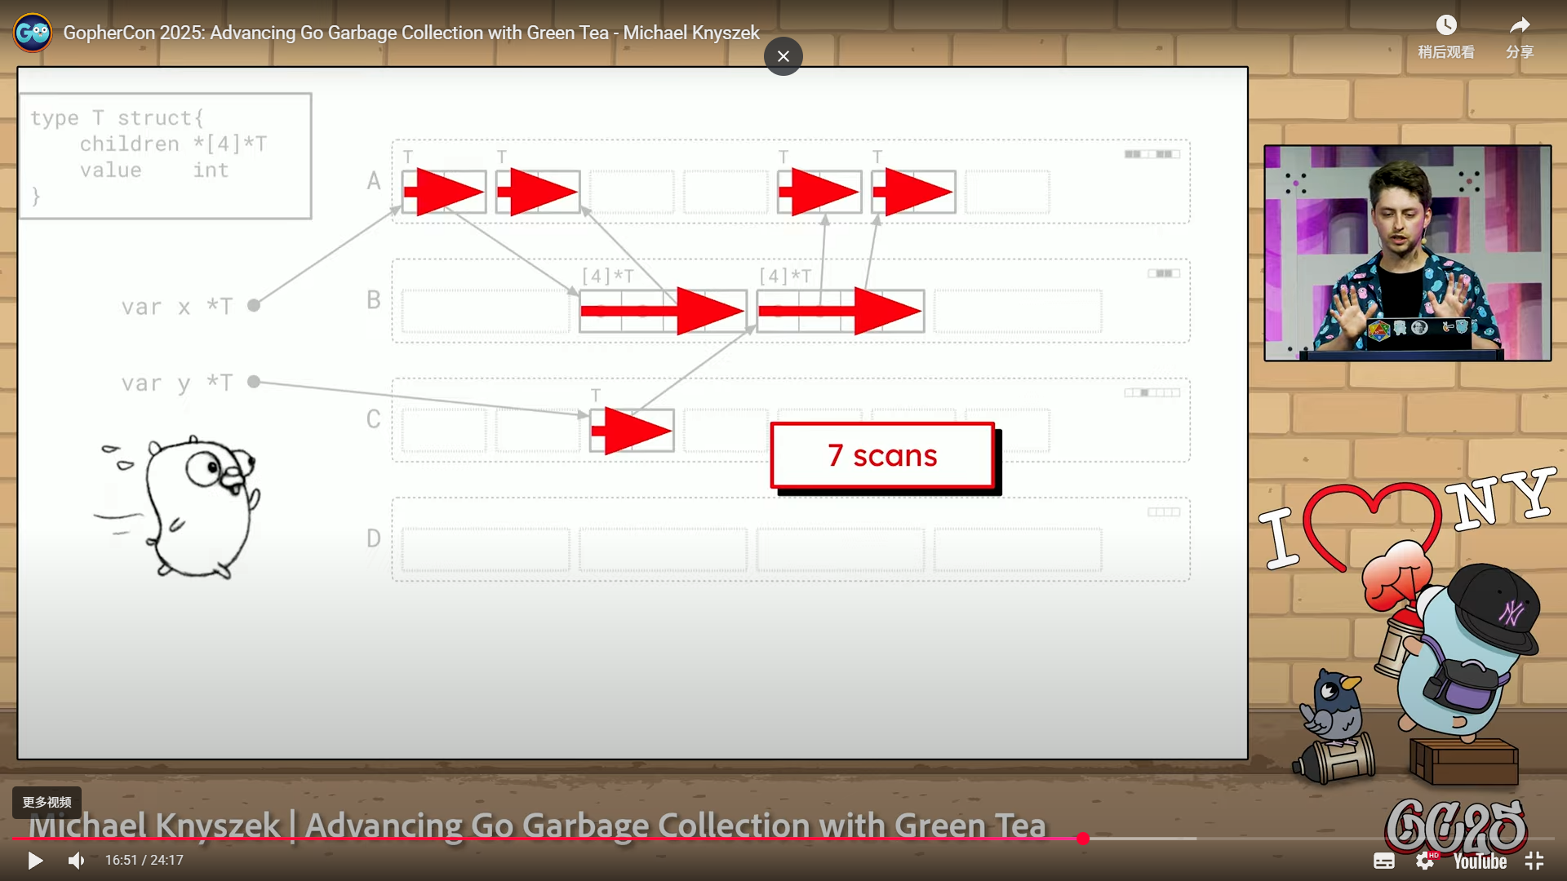Seek to the beginning of red progress bar
Screen dimensions: 1567x881
tap(15, 839)
